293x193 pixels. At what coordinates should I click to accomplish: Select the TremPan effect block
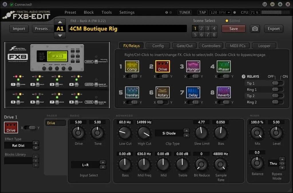pos(132,92)
